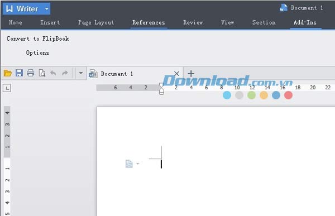The image size is (335, 216).
Task: Switch to the Section tab
Action: click(x=264, y=22)
